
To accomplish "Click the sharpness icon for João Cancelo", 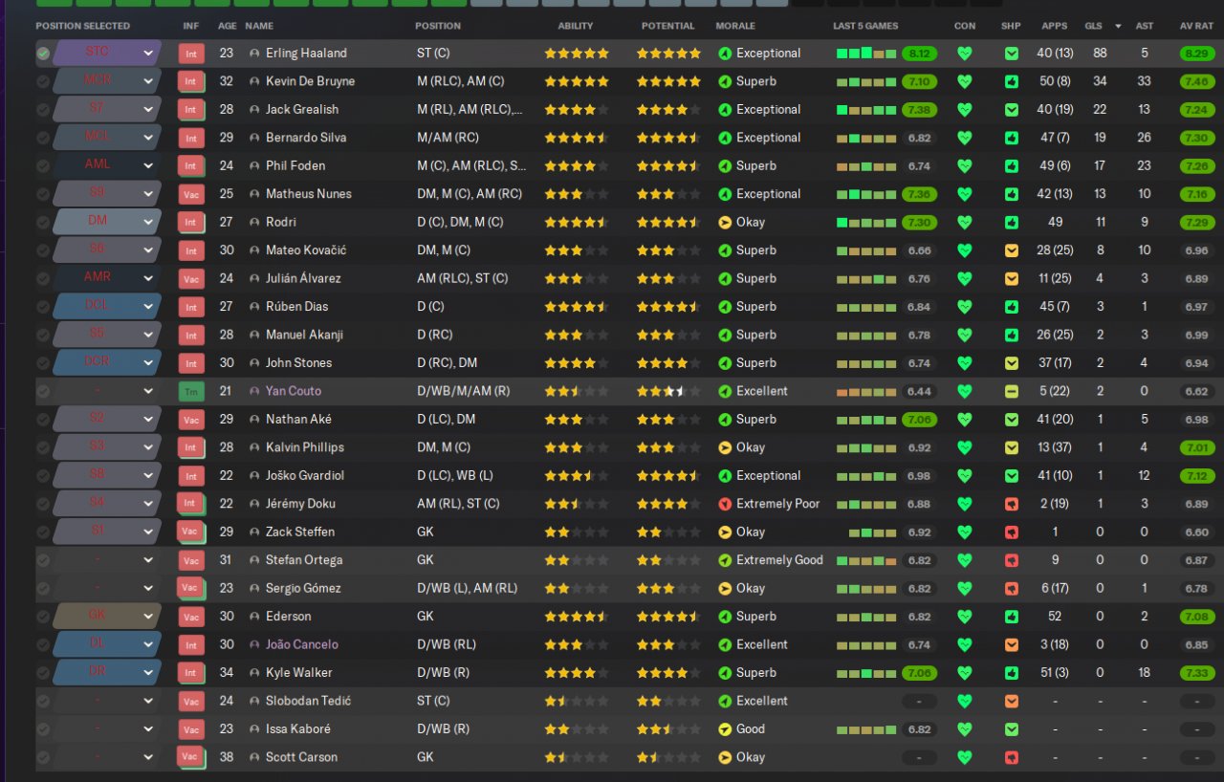I will tap(1012, 644).
